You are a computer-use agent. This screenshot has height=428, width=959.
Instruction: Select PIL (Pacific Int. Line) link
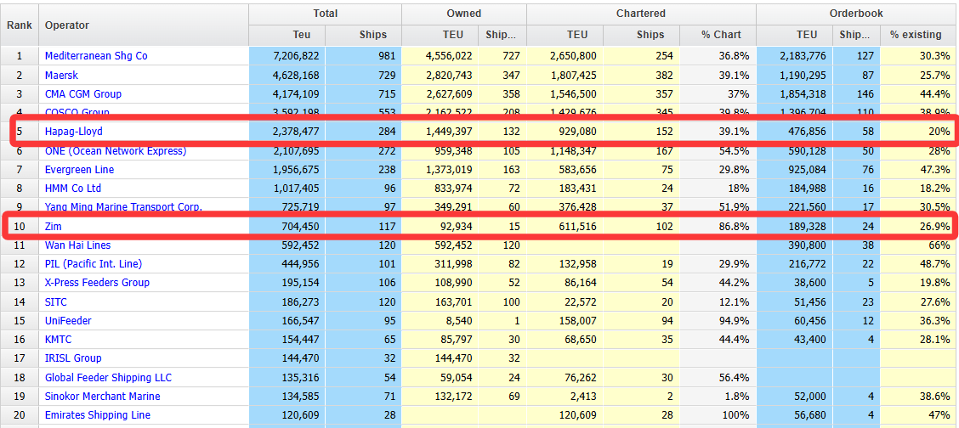click(93, 264)
